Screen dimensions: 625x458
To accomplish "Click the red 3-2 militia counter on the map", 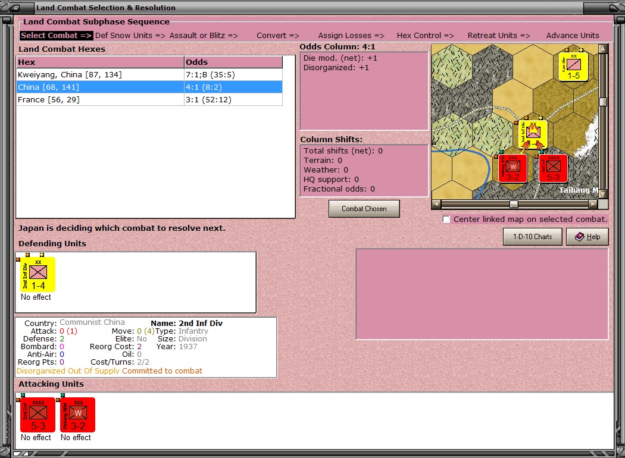I will pos(513,168).
